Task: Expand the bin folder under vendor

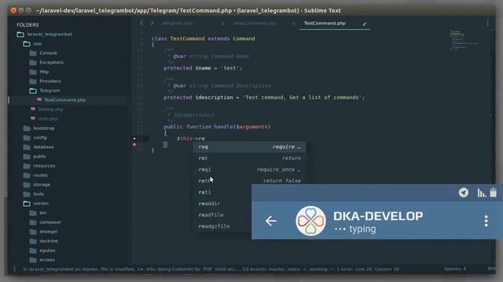Action: tap(38, 213)
